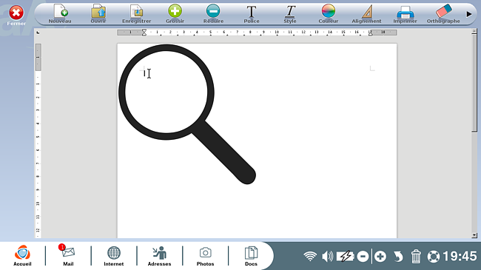Expand more toolbar items with right arrow
The height and width of the screenshot is (270, 481).
[468, 14]
